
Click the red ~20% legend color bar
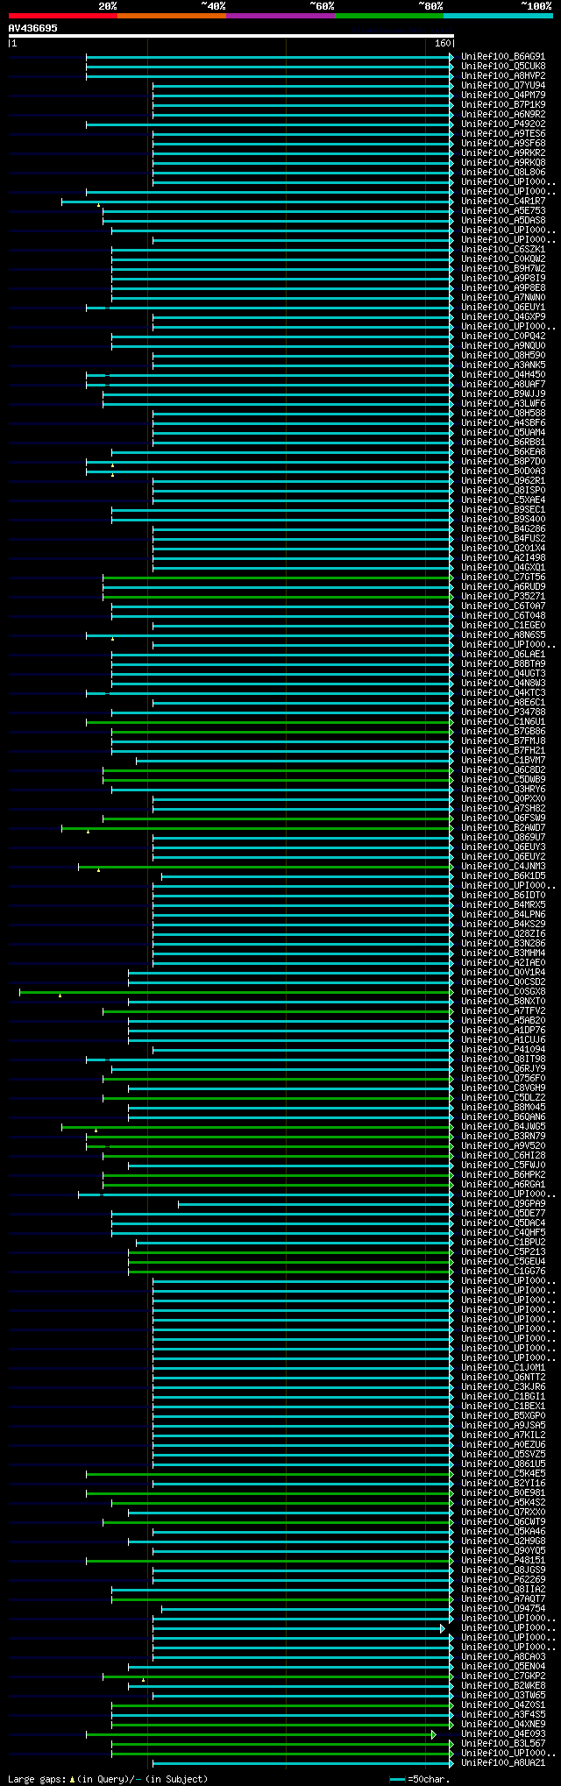(63, 16)
